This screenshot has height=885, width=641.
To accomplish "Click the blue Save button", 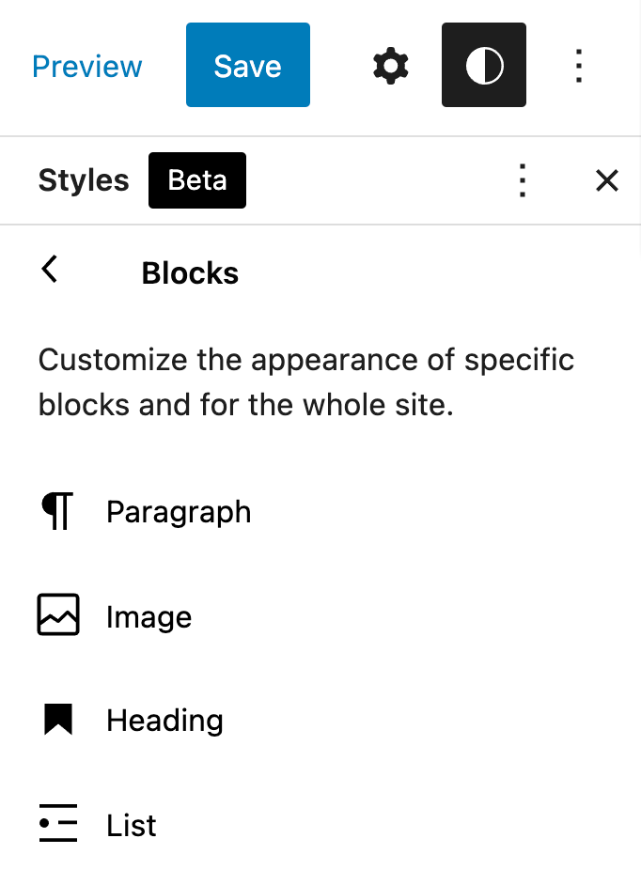I will click(247, 65).
